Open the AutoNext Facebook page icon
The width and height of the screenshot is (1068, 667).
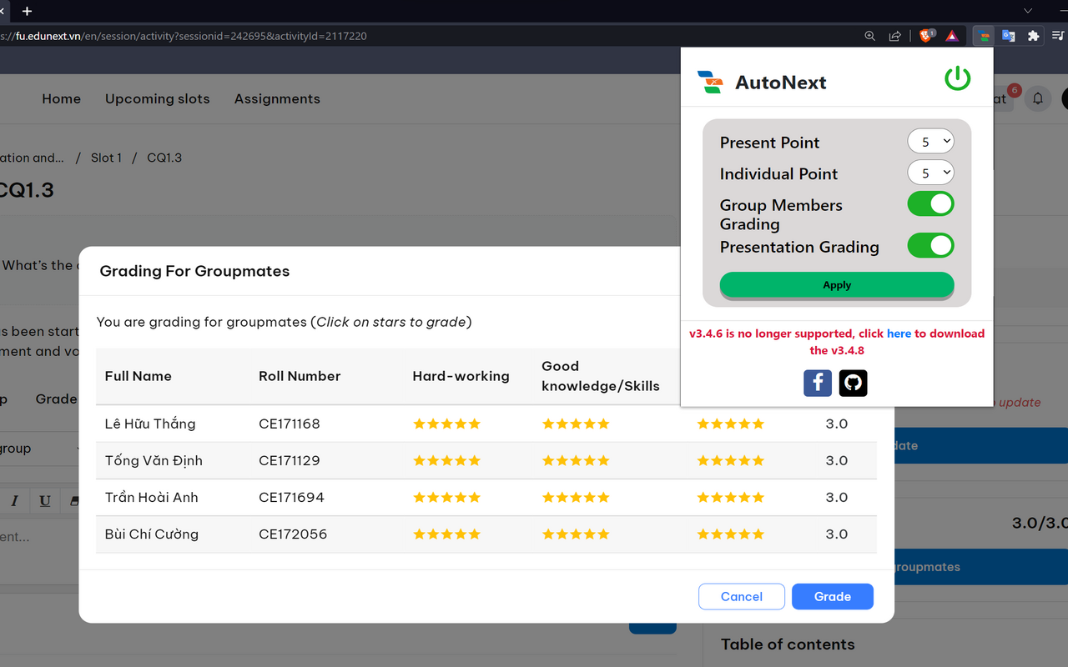coord(818,383)
